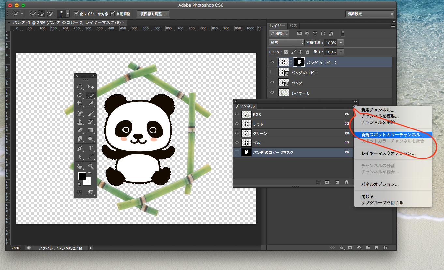Pick the Zoom magnifier tool

pos(91,166)
